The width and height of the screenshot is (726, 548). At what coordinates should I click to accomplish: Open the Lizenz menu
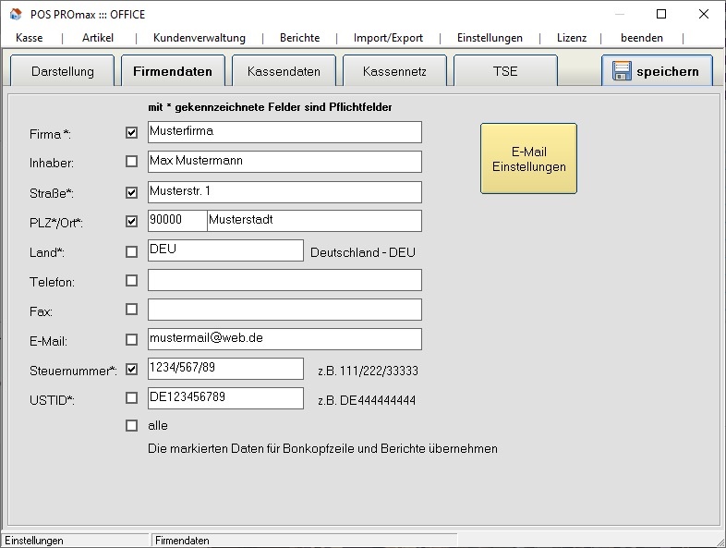(572, 38)
